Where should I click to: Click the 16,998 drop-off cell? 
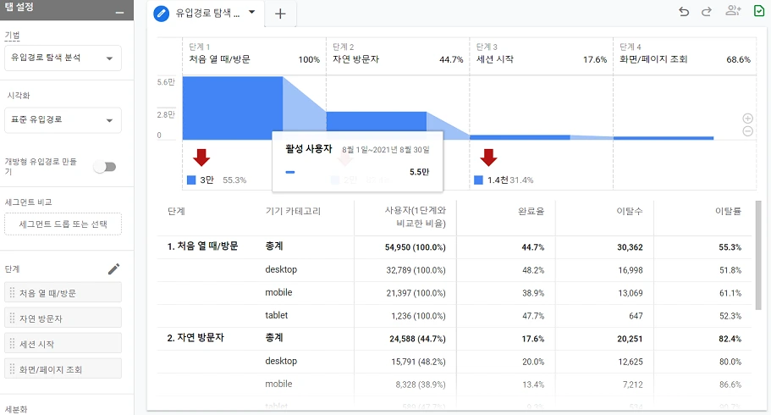(631, 270)
